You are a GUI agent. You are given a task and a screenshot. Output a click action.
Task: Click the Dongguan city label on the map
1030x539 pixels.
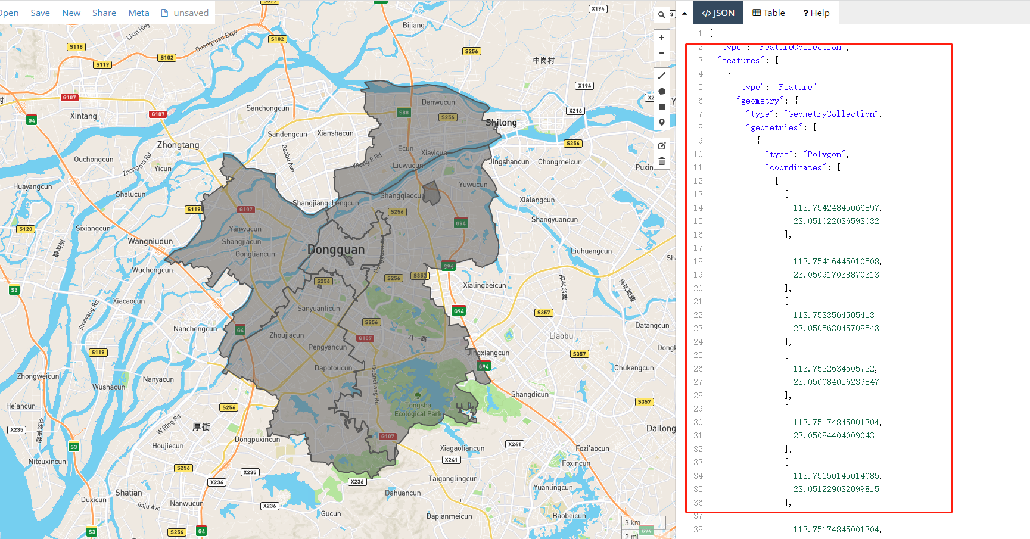click(x=336, y=250)
